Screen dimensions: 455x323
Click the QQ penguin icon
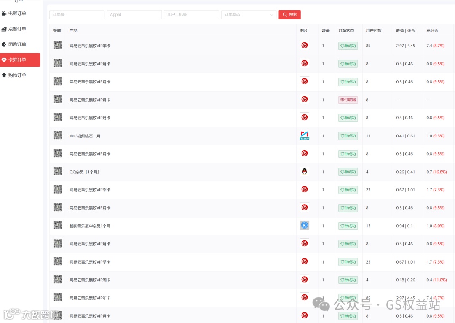tap(305, 171)
